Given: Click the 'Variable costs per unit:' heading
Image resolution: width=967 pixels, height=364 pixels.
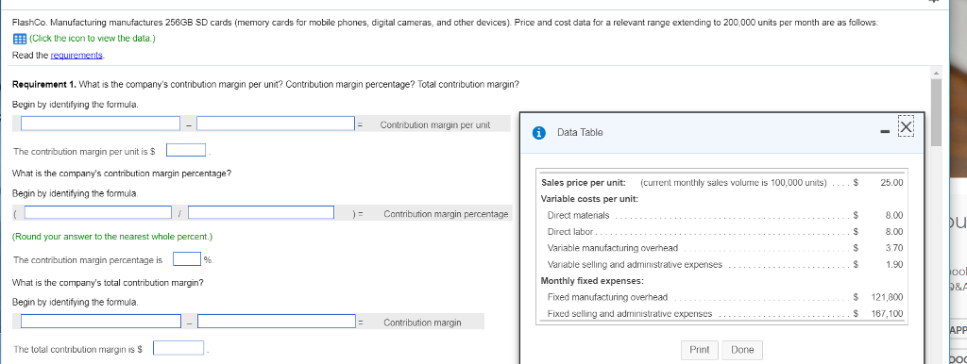Looking at the screenshot, I should [589, 199].
